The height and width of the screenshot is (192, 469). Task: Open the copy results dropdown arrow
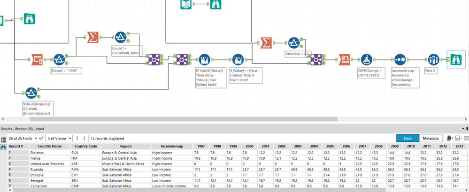453,138
